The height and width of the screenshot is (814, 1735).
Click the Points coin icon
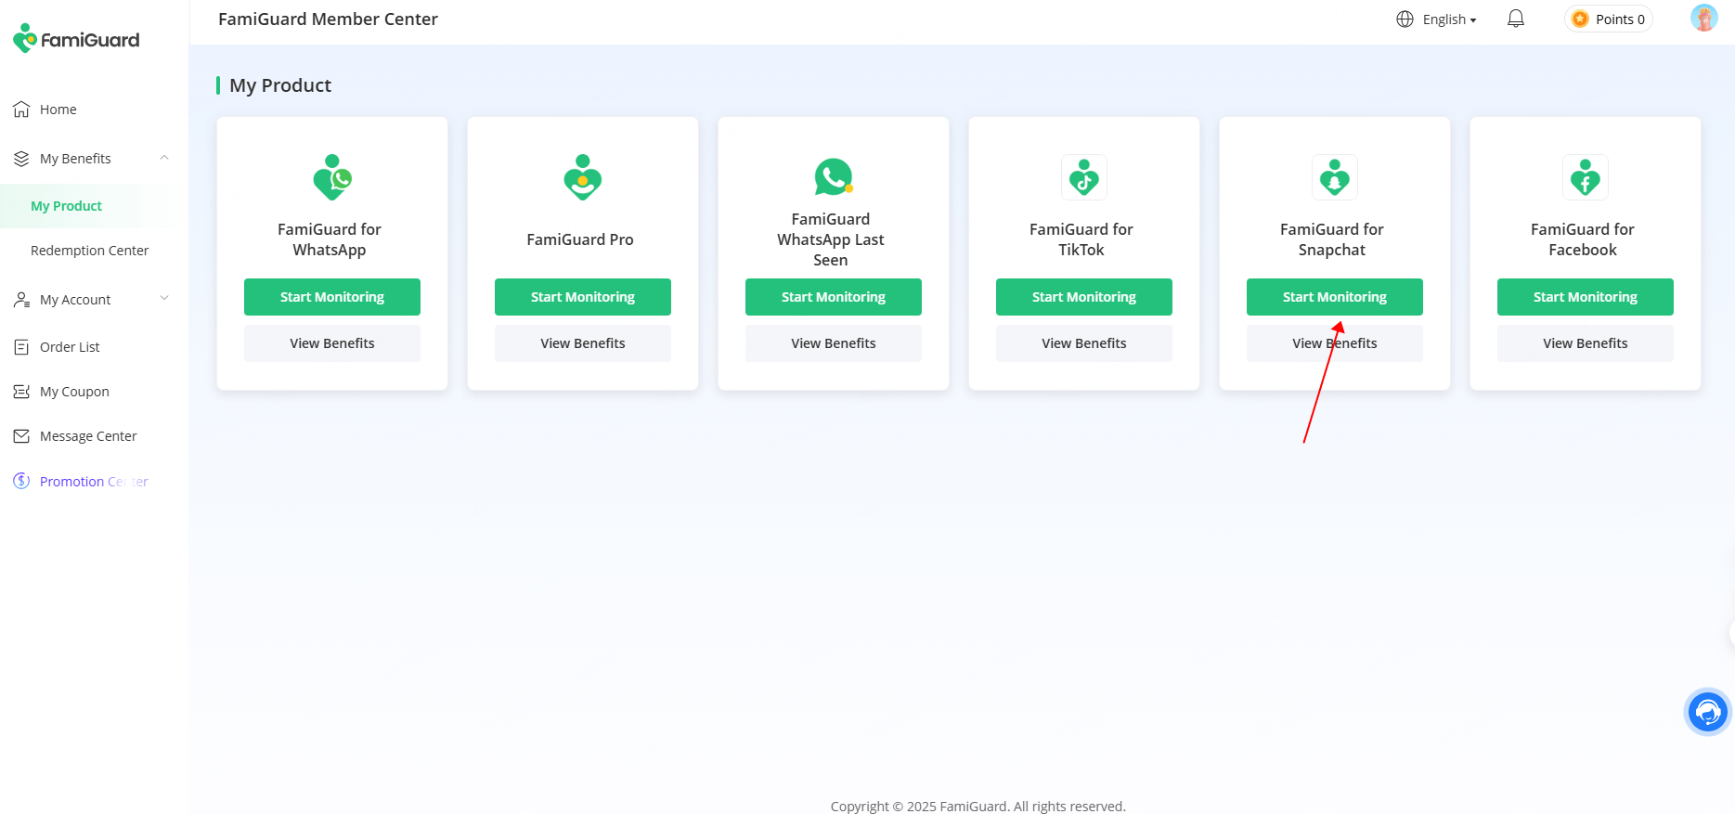click(1580, 19)
